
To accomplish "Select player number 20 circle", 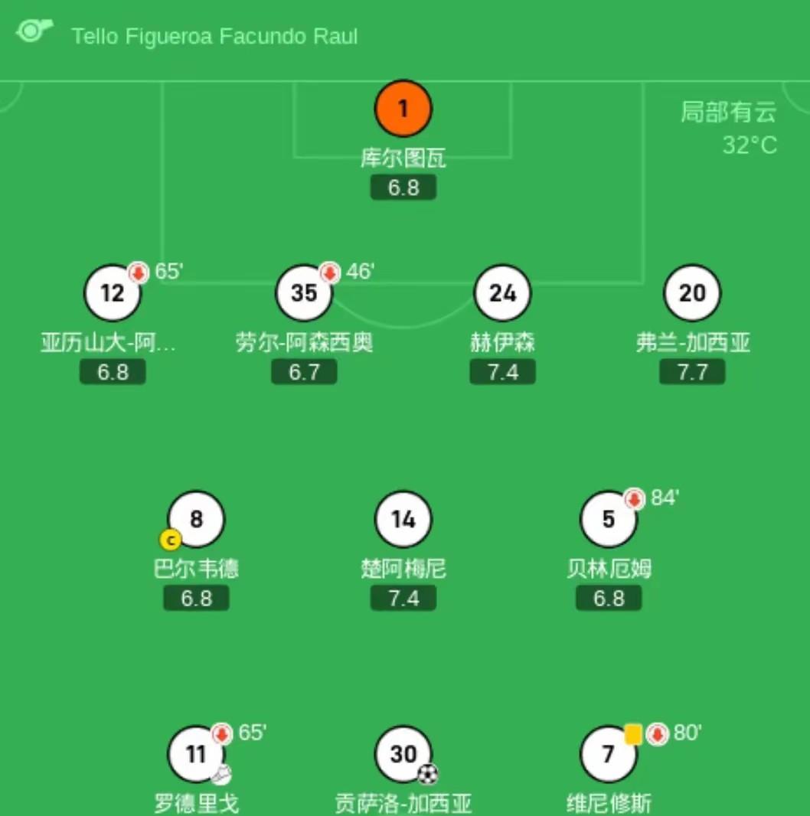I will coord(692,293).
